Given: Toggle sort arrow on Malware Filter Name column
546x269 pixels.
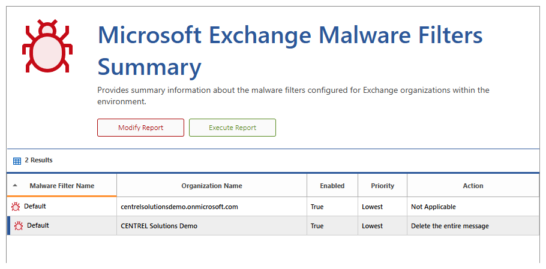Looking at the screenshot, I should (14, 186).
